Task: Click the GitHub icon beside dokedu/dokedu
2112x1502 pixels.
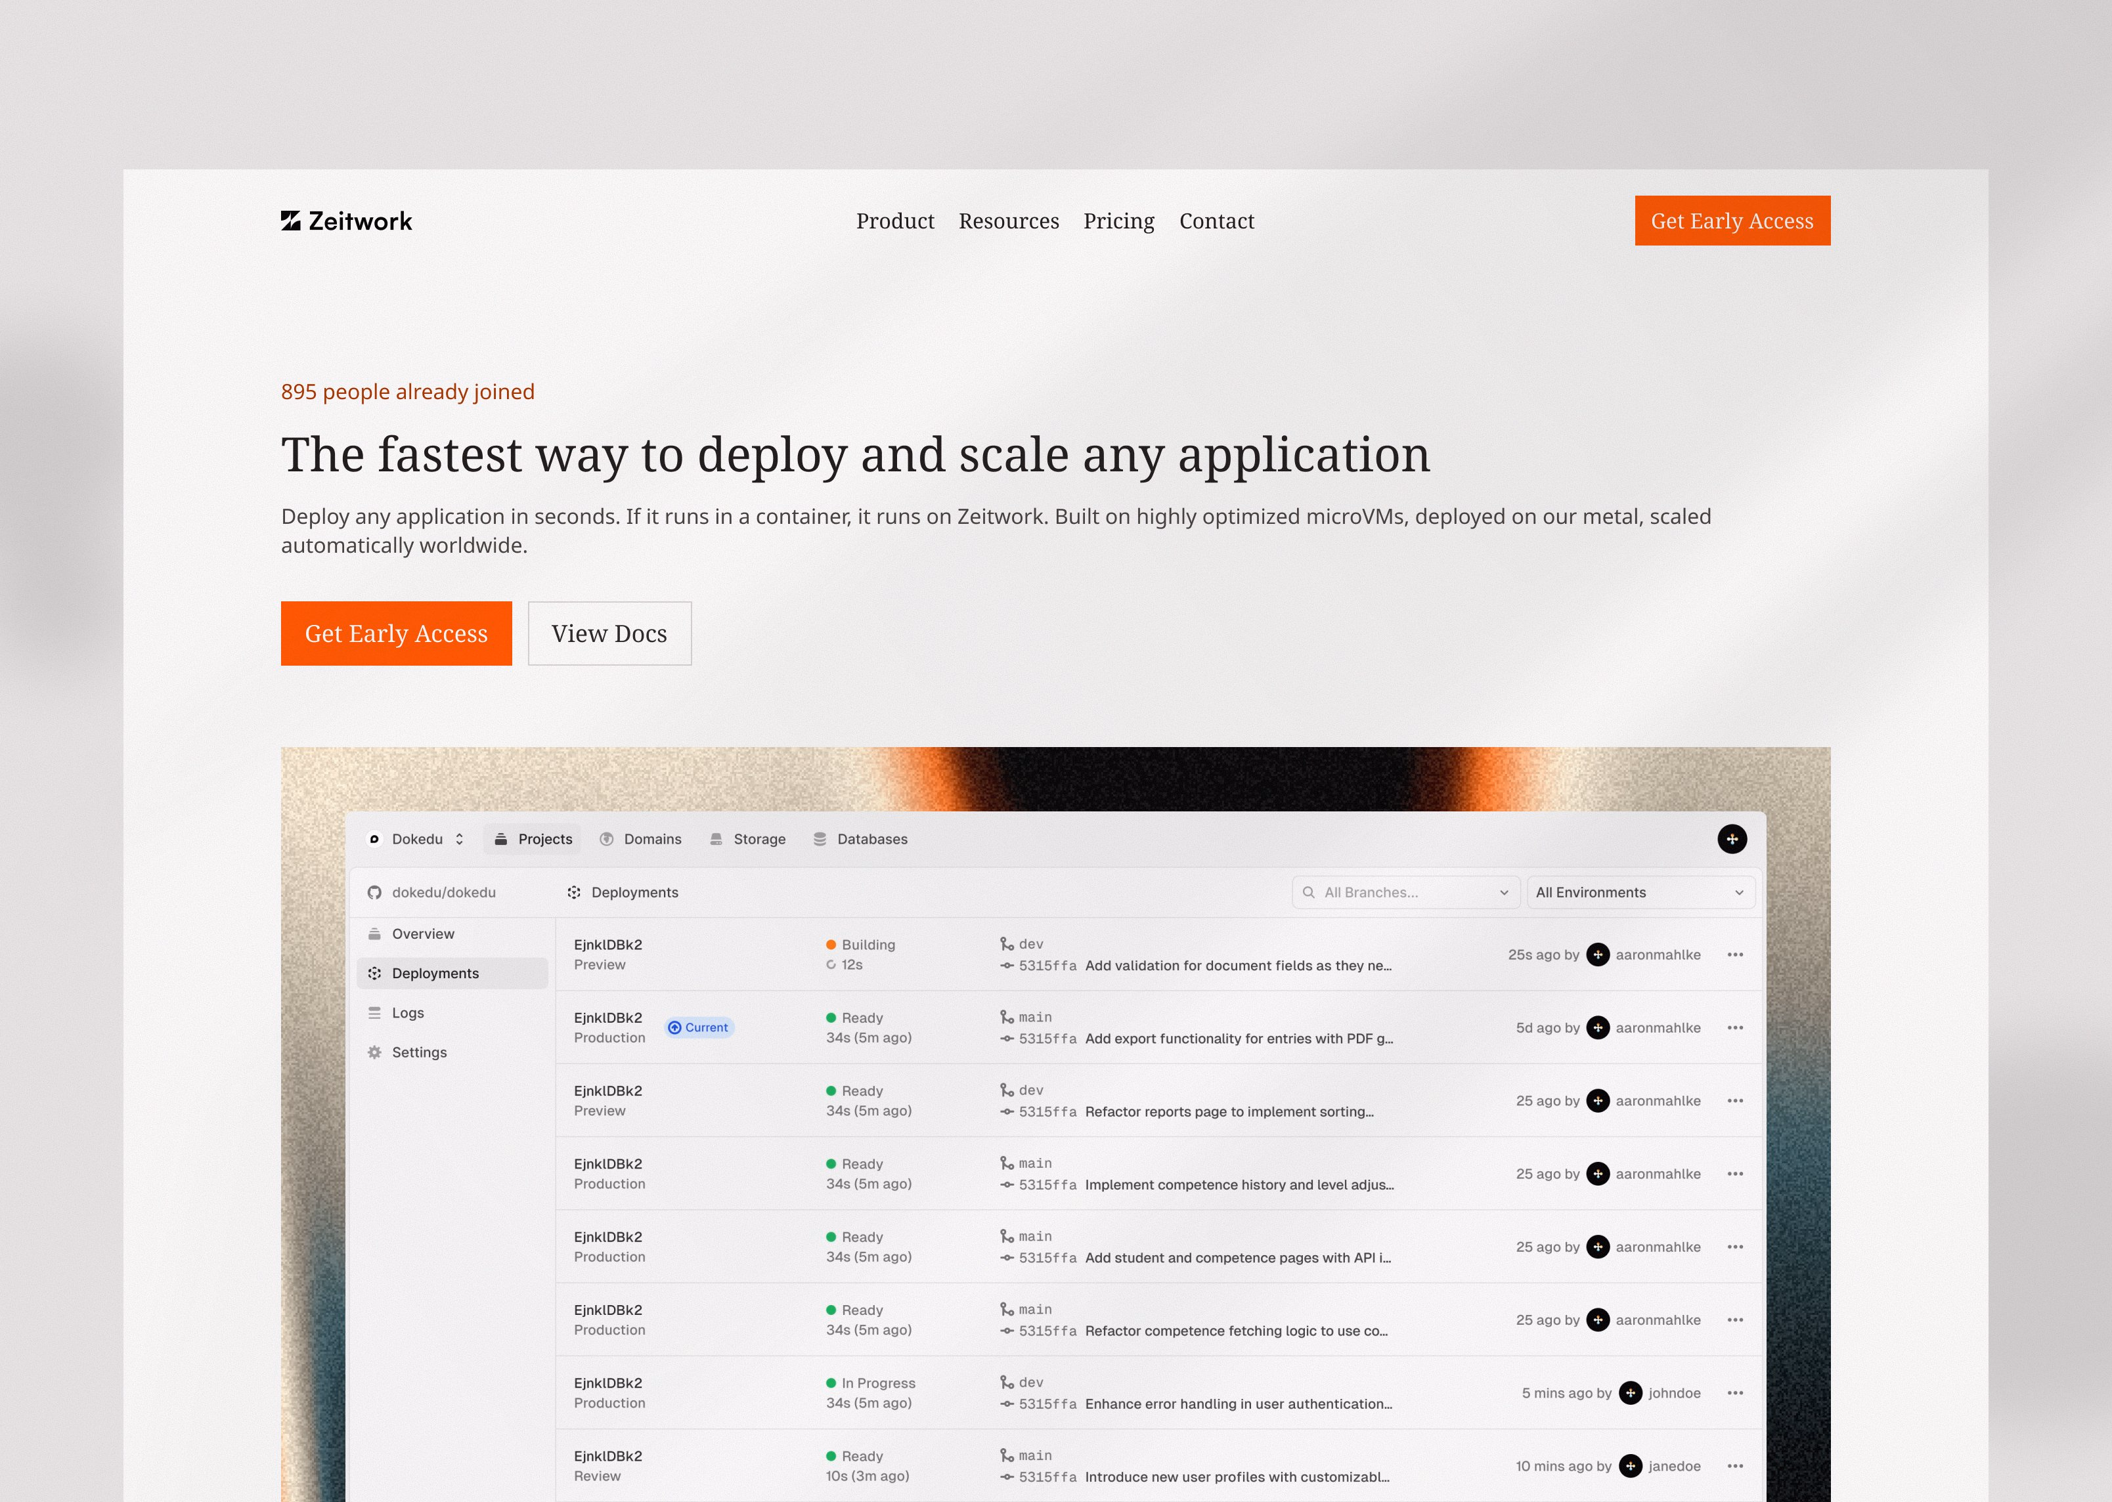Action: pyautogui.click(x=375, y=893)
